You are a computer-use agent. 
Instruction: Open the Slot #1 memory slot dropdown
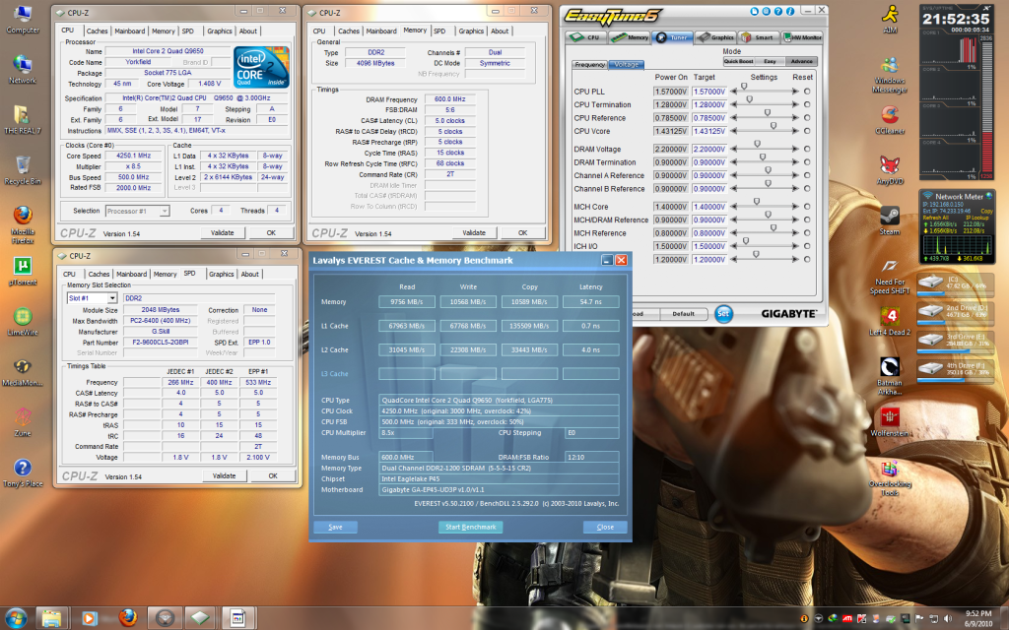coord(112,298)
